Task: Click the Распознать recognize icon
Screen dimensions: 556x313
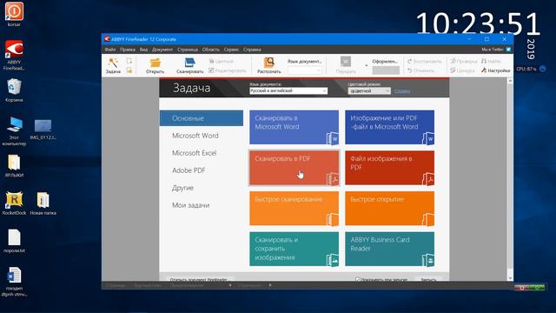Action: (x=268, y=63)
